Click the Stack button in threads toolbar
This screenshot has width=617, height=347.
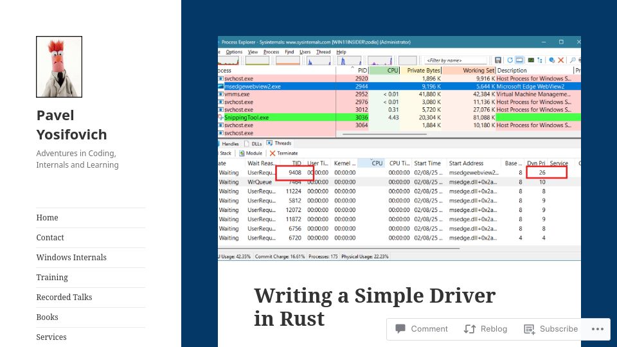coord(225,153)
